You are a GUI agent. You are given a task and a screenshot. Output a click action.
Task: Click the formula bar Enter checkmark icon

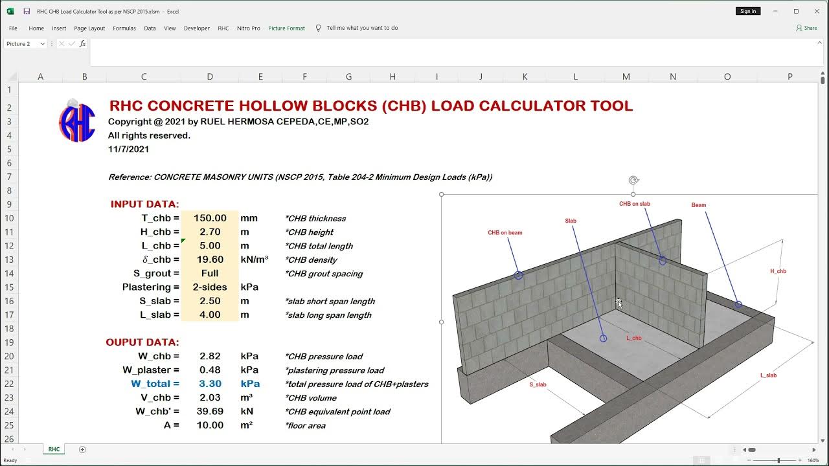(x=72, y=43)
